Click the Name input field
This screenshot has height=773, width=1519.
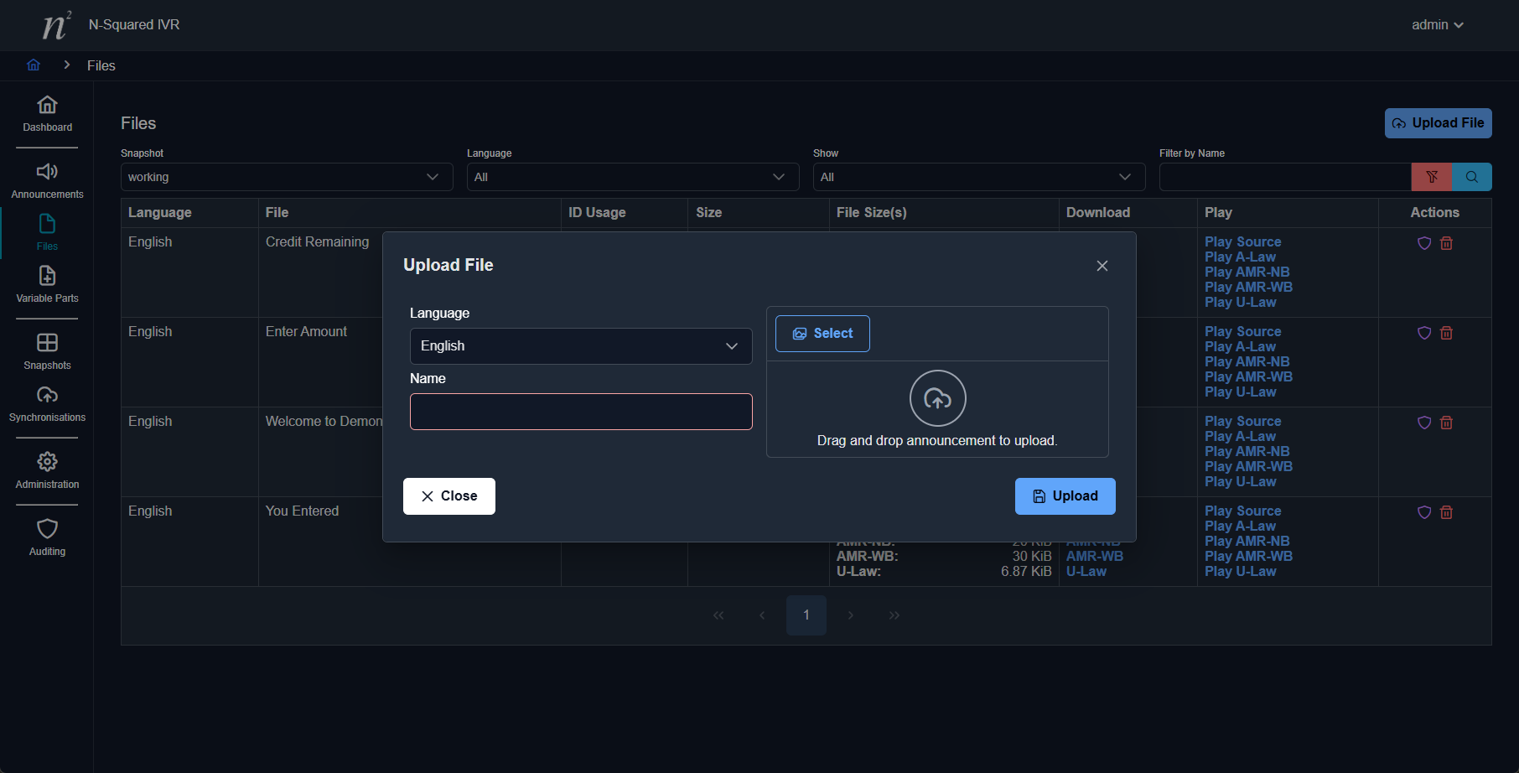click(x=580, y=412)
